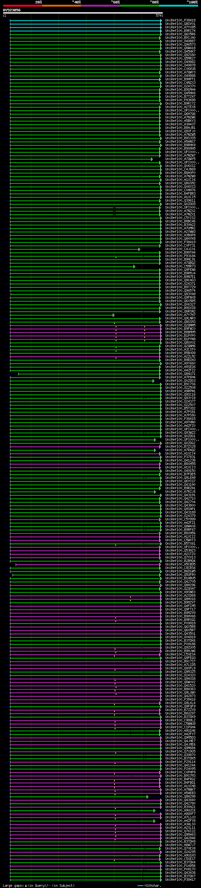Open hit UniRef100_B9RI74
Image resolution: width=201 pixels, height=888 pixels.
180,31
